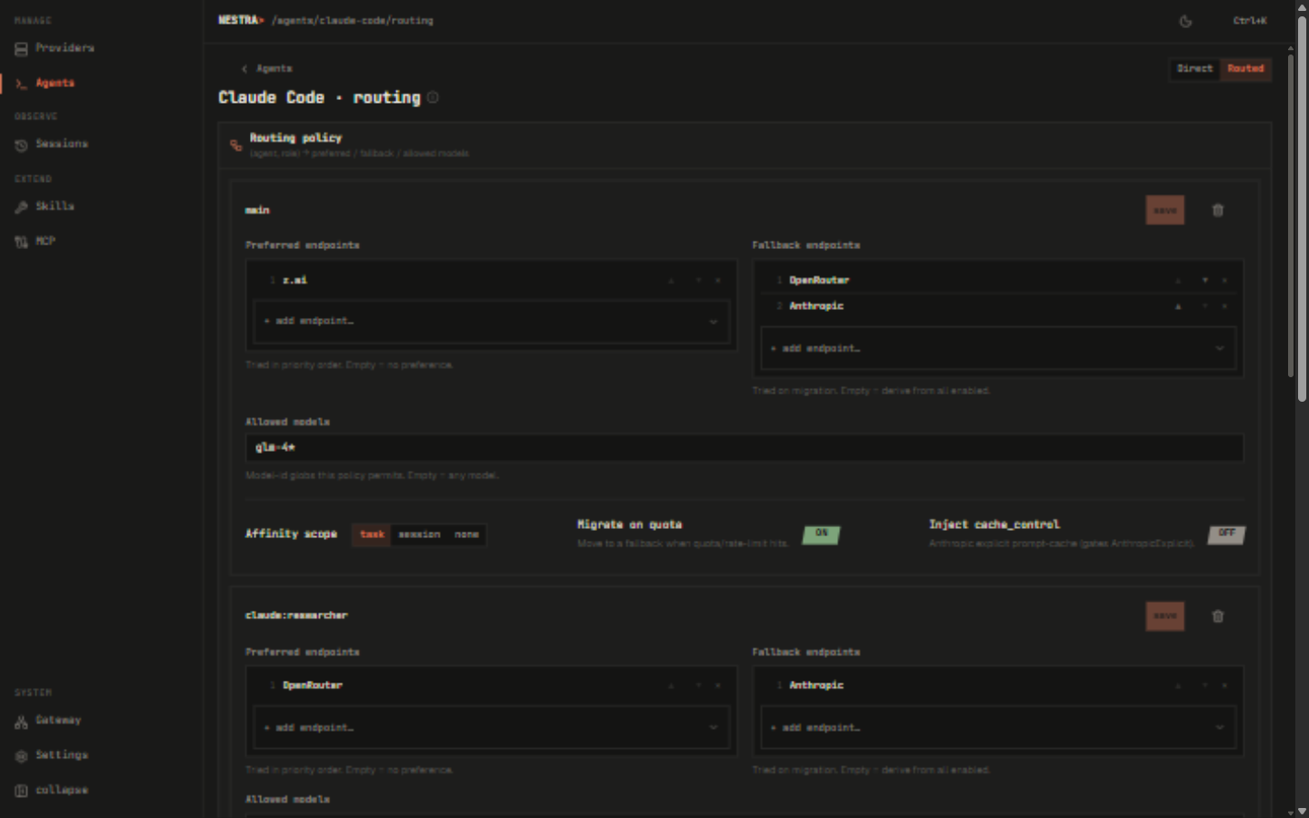Click Anthropic in main fallback endpoints

(816, 306)
